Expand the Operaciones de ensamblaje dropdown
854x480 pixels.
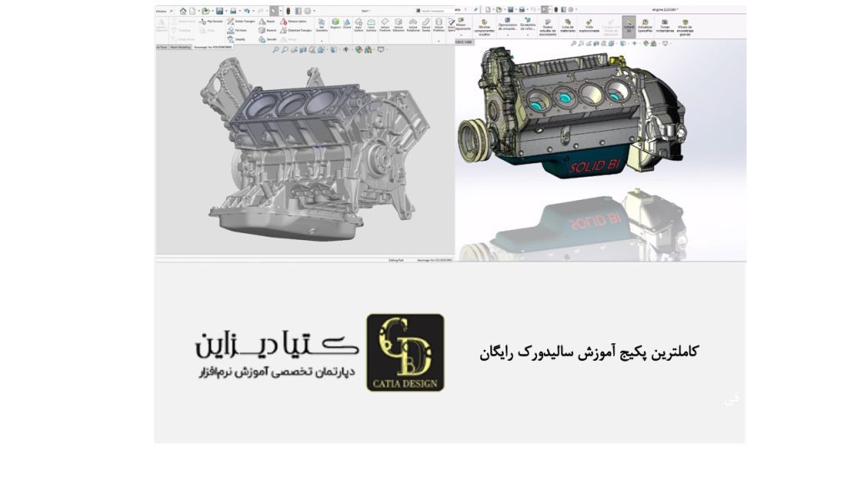(508, 34)
